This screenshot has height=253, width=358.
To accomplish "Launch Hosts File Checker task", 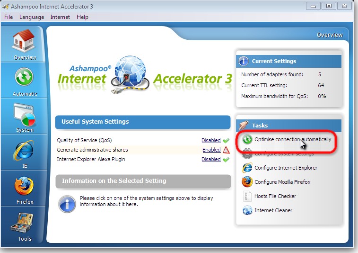I will (x=275, y=196).
